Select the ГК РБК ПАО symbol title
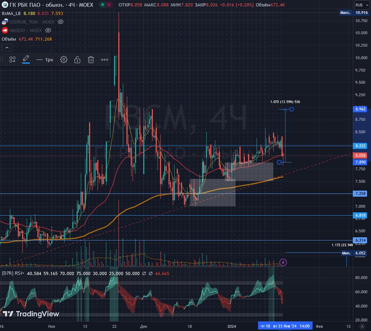 51,5
